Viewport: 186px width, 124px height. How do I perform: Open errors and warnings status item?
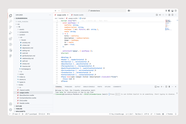(x=42, y=114)
